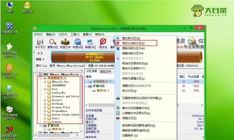Collapse 扩展分区 node in partition list

(87, 86)
